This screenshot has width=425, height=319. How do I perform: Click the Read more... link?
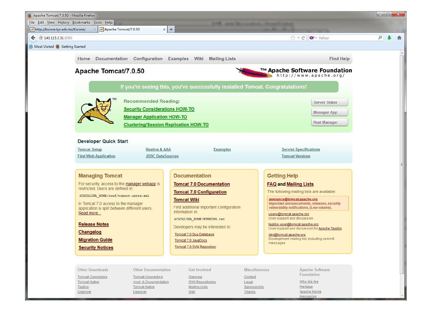tap(90, 213)
